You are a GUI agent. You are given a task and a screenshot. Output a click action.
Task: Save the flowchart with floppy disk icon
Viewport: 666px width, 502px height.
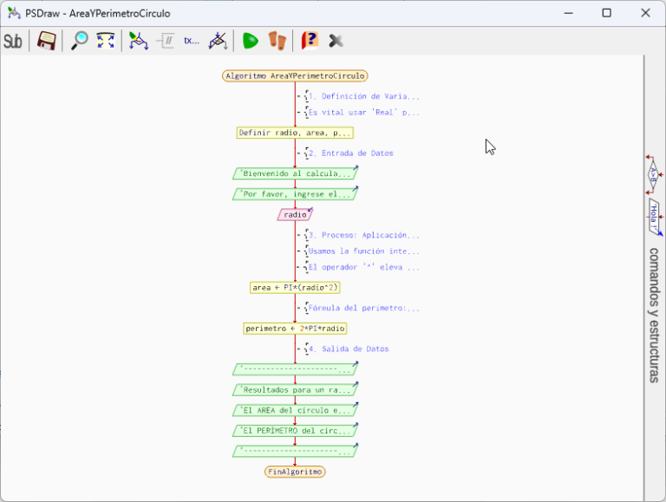coord(47,41)
